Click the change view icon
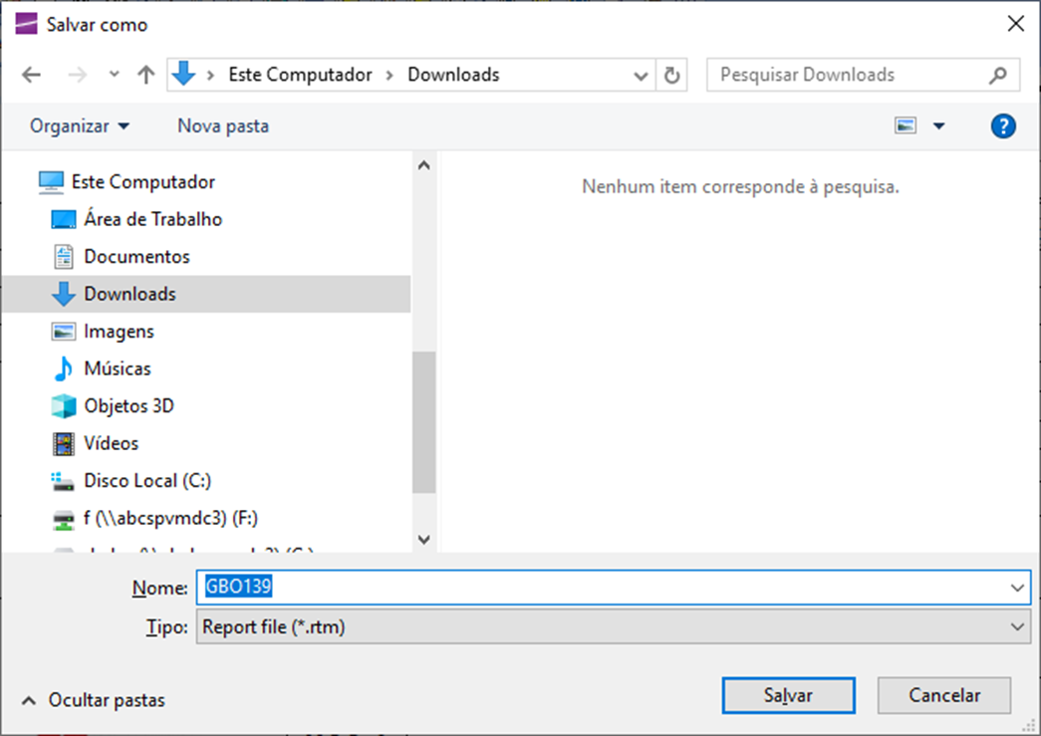Screen dimensions: 1041x736 906,126
